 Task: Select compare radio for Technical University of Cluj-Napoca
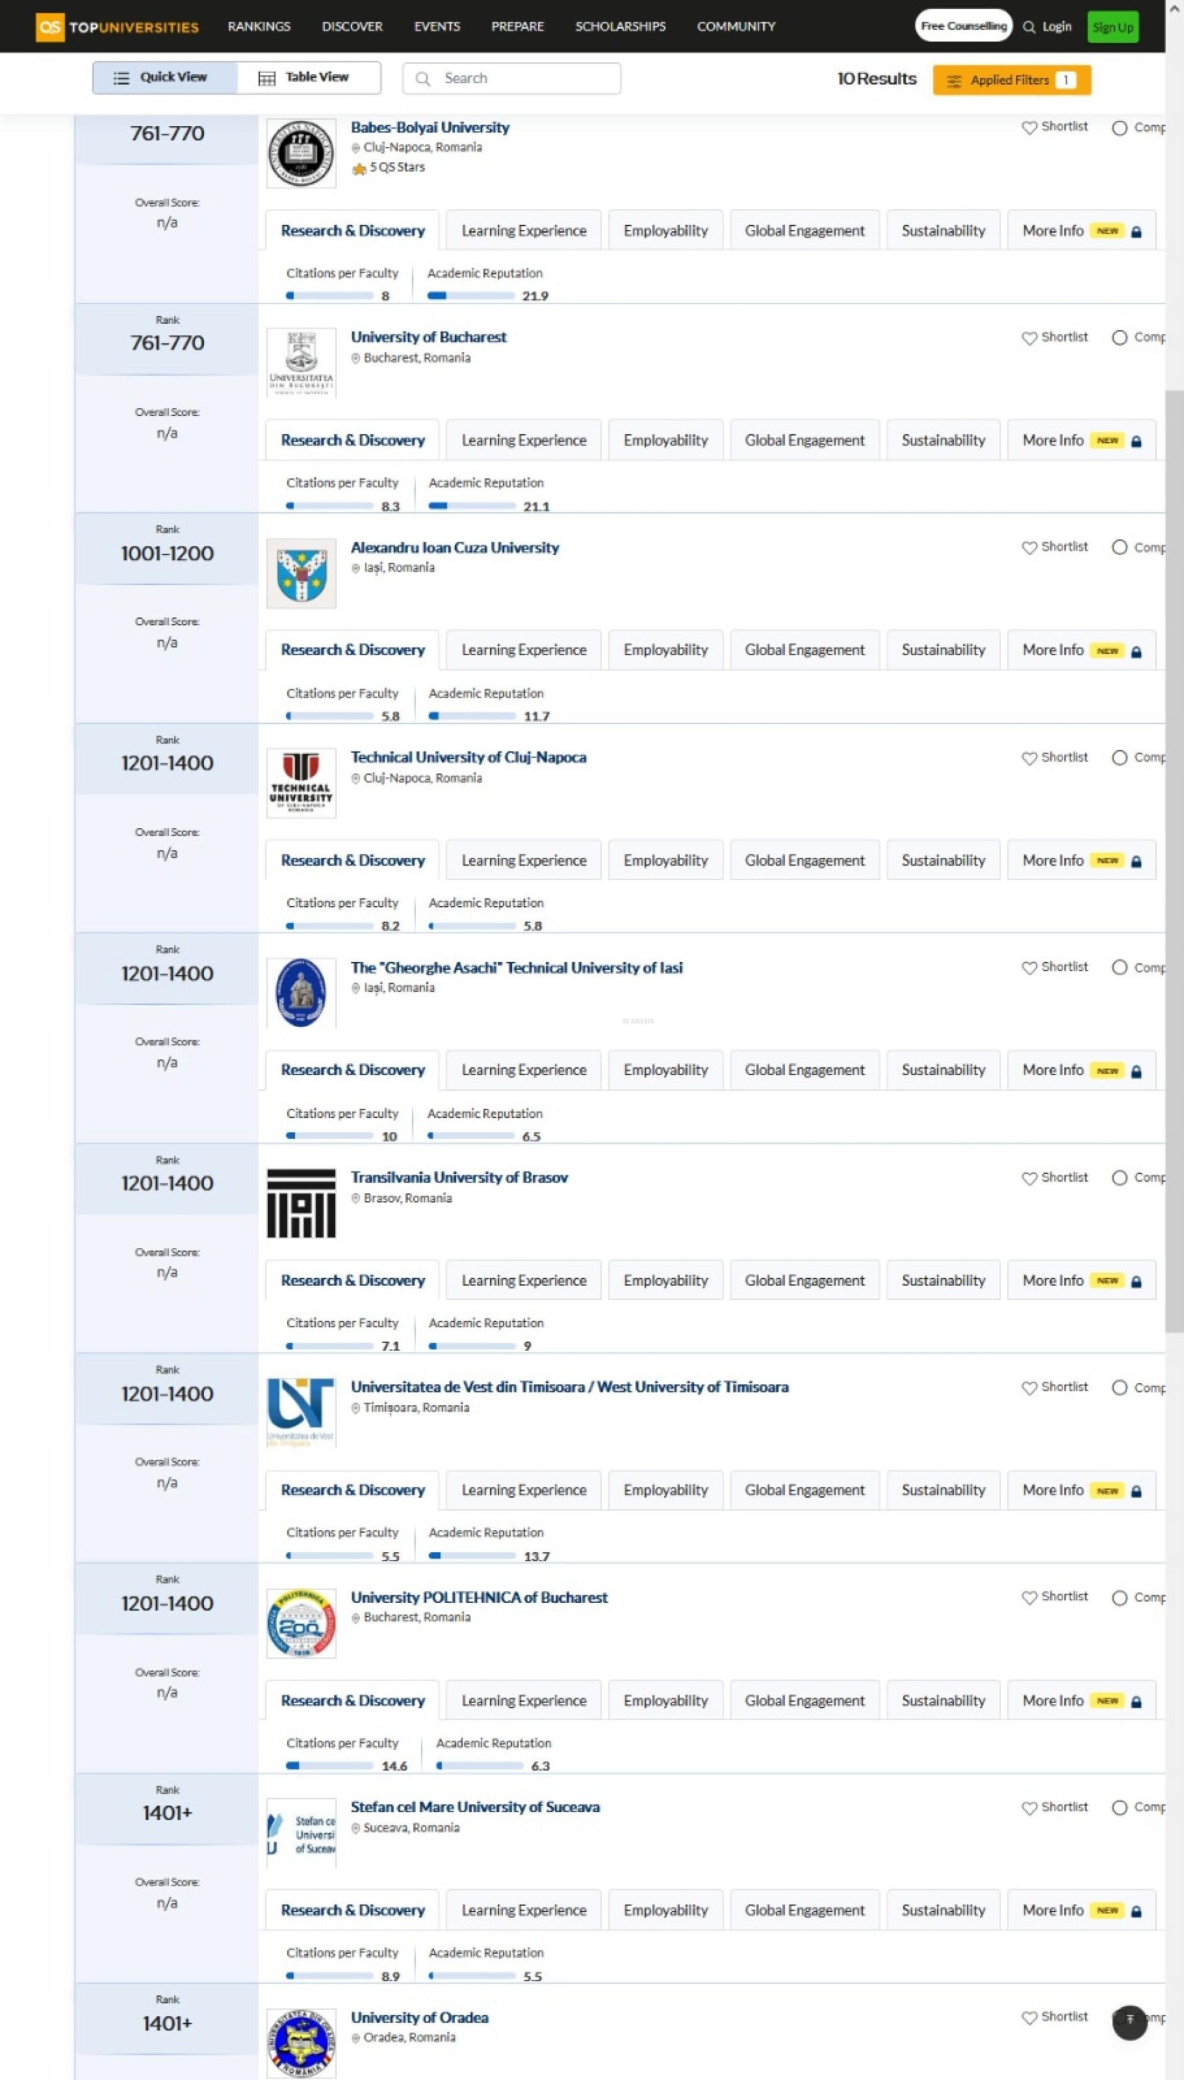click(x=1119, y=757)
